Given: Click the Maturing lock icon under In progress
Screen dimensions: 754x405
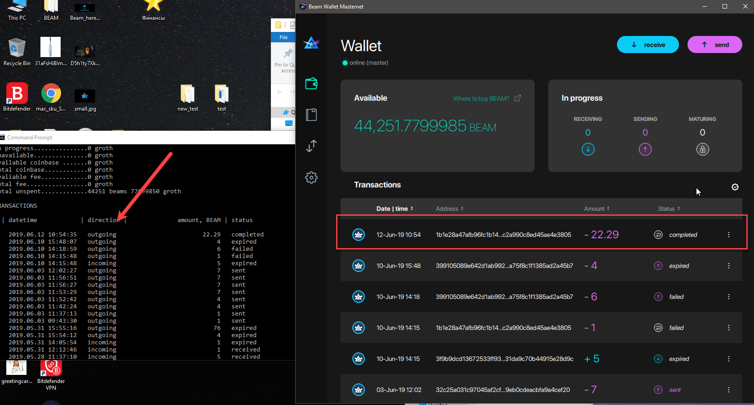Looking at the screenshot, I should coord(702,149).
